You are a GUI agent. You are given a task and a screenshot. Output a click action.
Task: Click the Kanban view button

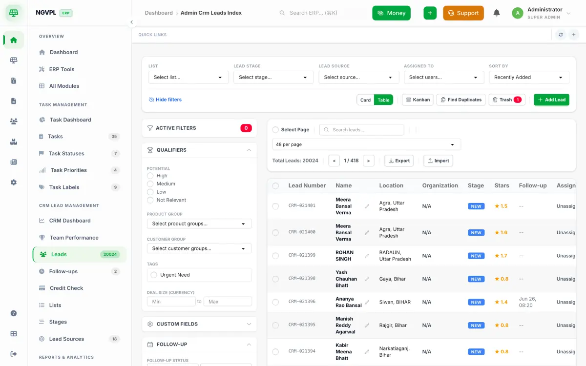pyautogui.click(x=418, y=100)
